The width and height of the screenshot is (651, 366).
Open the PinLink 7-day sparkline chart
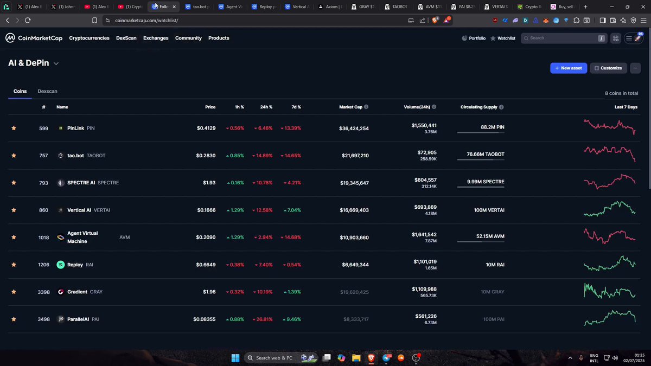610,127
